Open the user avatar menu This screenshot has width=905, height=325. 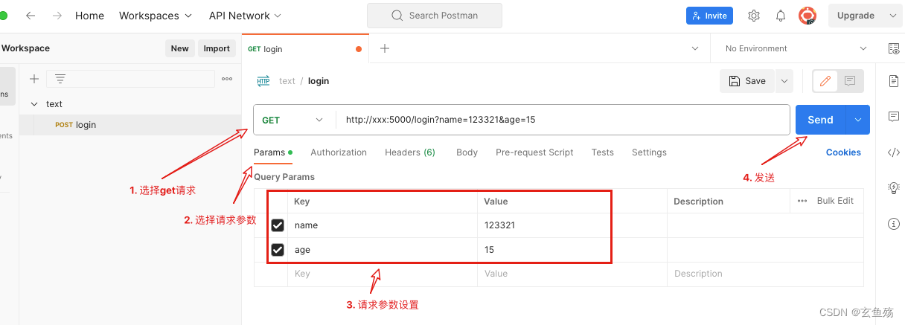pyautogui.click(x=808, y=16)
